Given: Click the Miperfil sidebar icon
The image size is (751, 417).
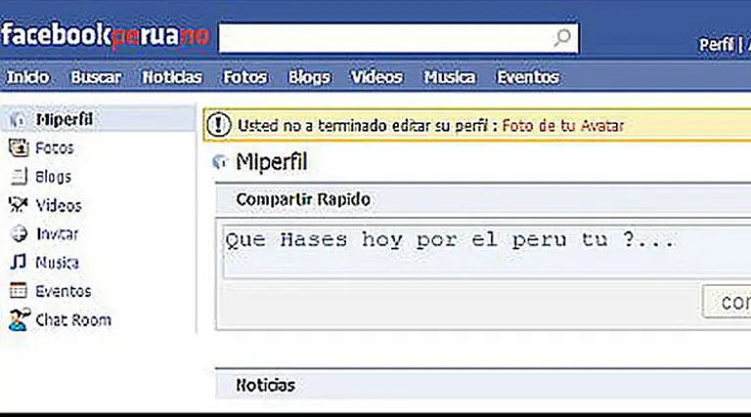Looking at the screenshot, I should click(18, 119).
